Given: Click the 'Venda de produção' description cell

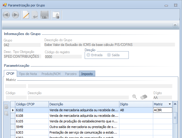Looking at the screenshot, I should 84,121.
